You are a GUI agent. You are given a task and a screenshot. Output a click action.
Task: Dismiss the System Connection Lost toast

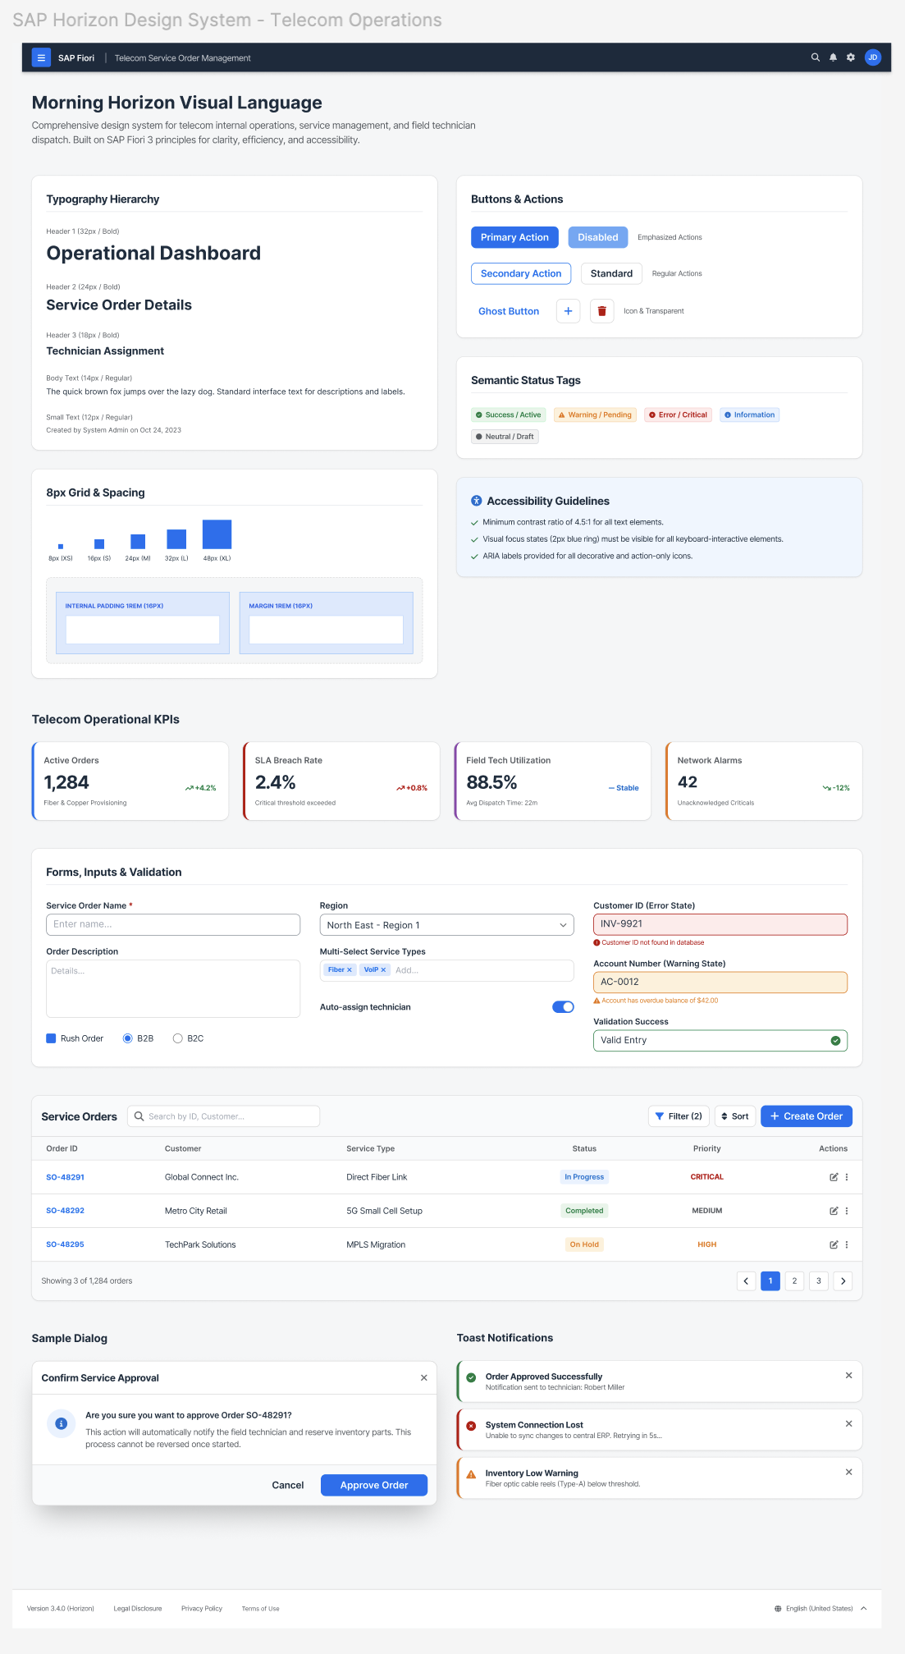tap(848, 1423)
